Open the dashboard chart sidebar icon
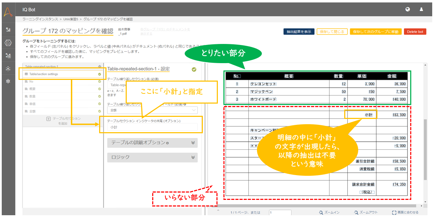The width and height of the screenshot is (435, 218). [x=8, y=30]
